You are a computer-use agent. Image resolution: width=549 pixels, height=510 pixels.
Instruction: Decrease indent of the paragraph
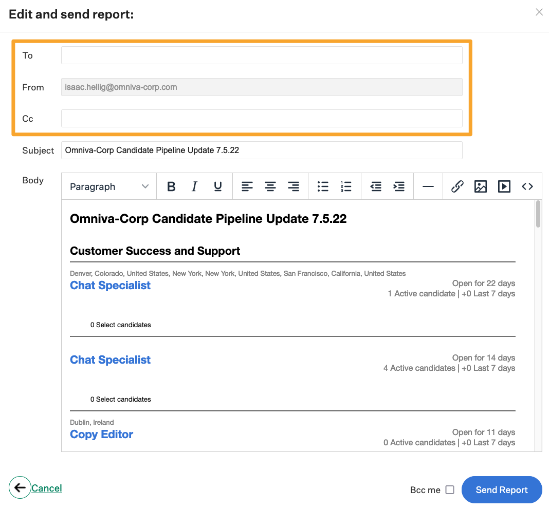point(376,186)
